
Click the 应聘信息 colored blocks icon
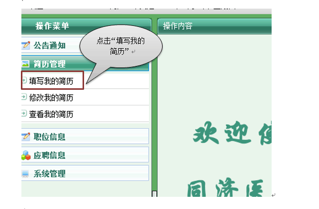coord(25,155)
